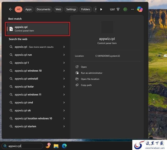
Task: Click the rewards points trophy icon
Action: click(x=118, y=9)
